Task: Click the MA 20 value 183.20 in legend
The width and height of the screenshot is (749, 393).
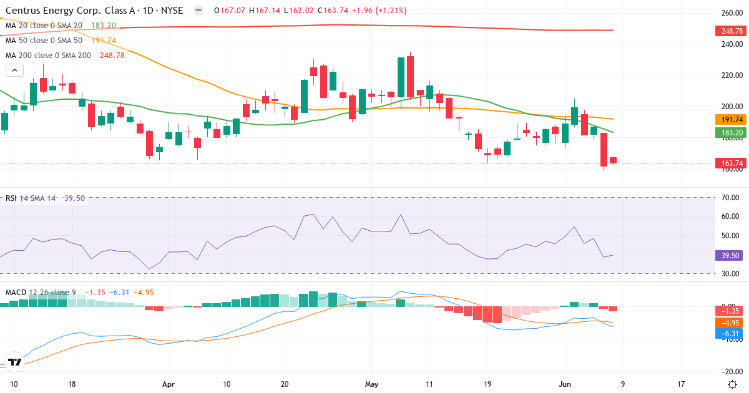Action: (x=104, y=26)
